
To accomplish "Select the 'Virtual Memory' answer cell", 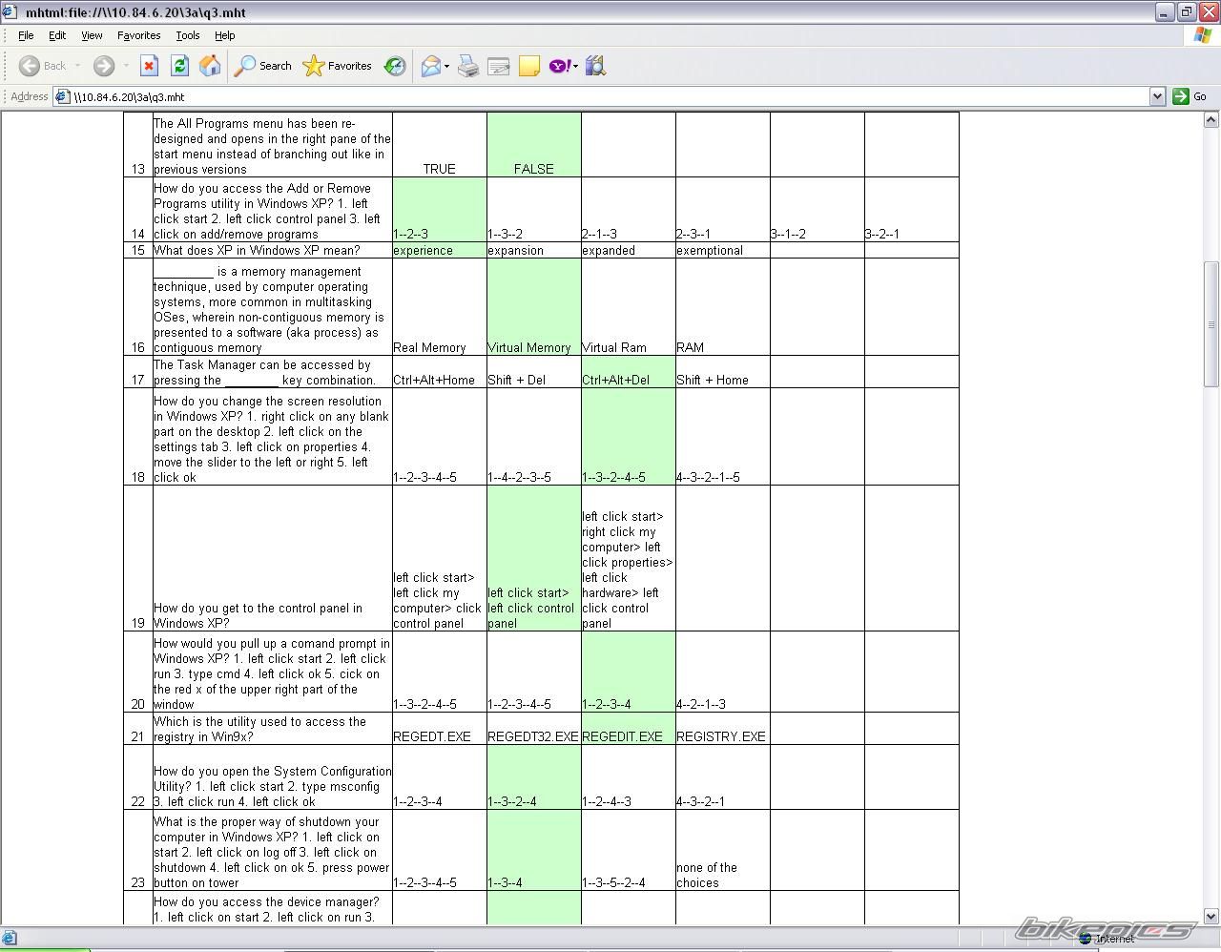I will pos(534,307).
